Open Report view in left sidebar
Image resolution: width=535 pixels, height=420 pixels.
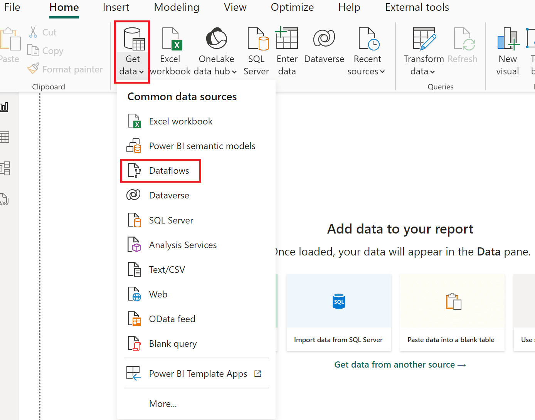pos(4,107)
